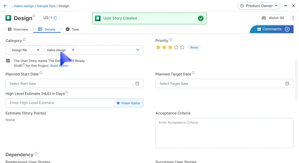Start a Poker Game estimate
This screenshot has height=163, width=299.
pyautogui.click(x=128, y=103)
